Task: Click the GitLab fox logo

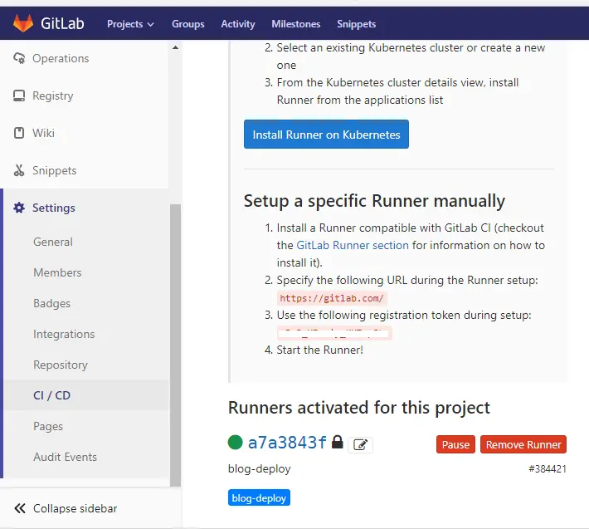Action: coord(23,23)
